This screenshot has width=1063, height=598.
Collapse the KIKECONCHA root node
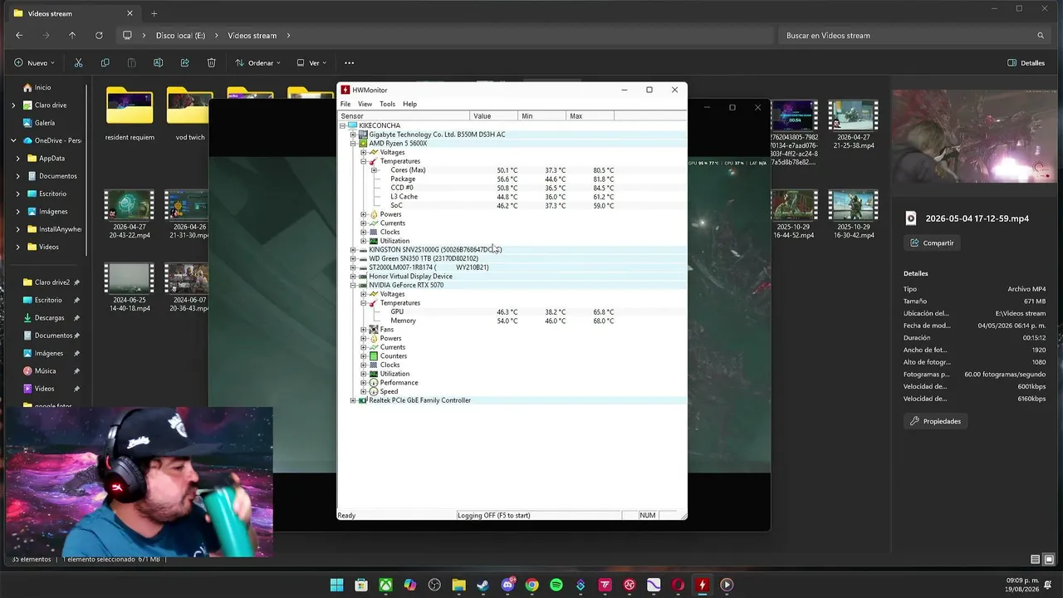click(x=343, y=125)
